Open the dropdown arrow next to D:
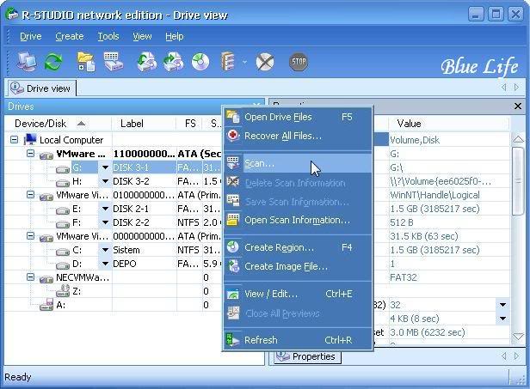This screenshot has width=530, height=389. pyautogui.click(x=105, y=264)
